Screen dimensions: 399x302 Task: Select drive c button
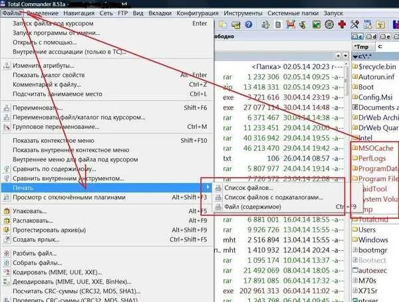tap(357, 37)
